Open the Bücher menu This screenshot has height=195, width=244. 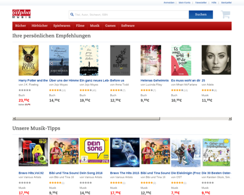(x=20, y=26)
